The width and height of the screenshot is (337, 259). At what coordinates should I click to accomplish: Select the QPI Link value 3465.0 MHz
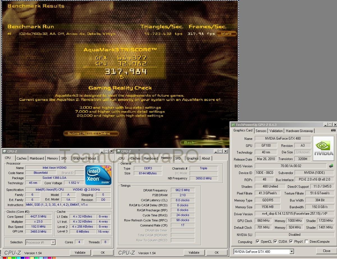(x=38, y=232)
